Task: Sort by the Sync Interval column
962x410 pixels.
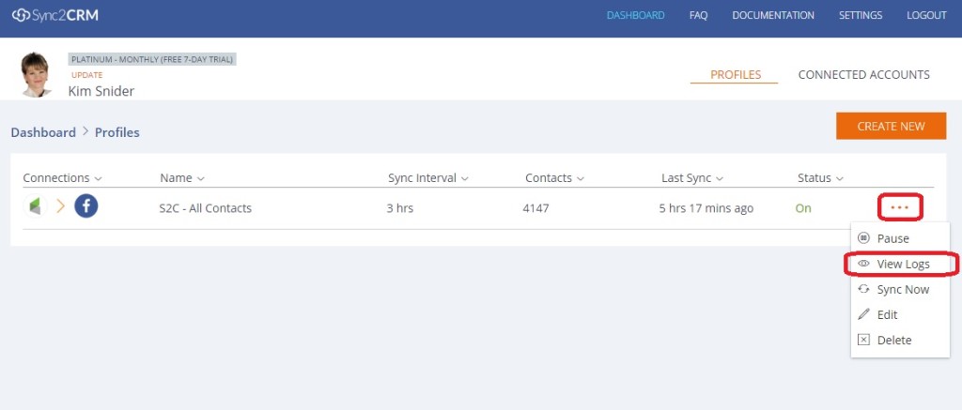Action: click(428, 177)
